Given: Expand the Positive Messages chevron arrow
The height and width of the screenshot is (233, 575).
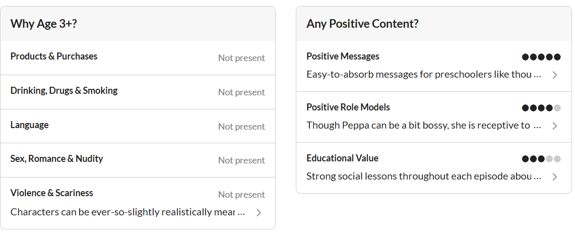Looking at the screenshot, I should click(x=554, y=75).
